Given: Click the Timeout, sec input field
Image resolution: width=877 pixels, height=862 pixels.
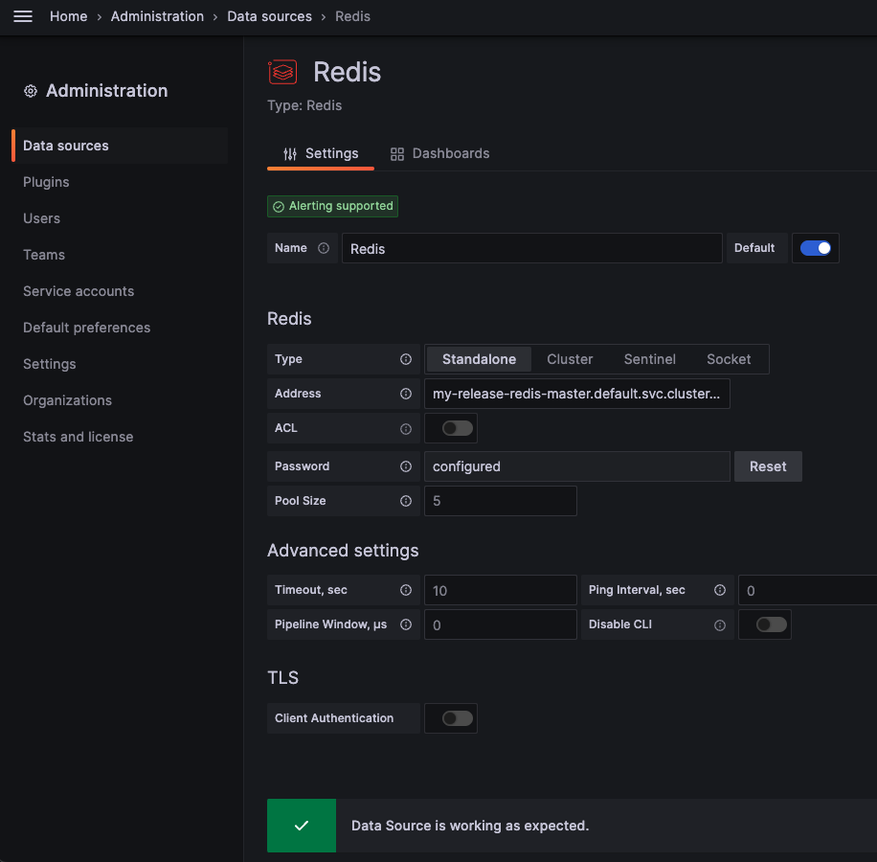Looking at the screenshot, I should tap(500, 590).
